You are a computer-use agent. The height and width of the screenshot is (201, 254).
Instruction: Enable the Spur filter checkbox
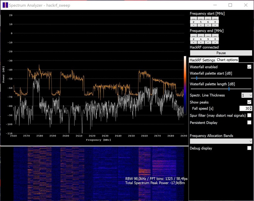click(249, 115)
